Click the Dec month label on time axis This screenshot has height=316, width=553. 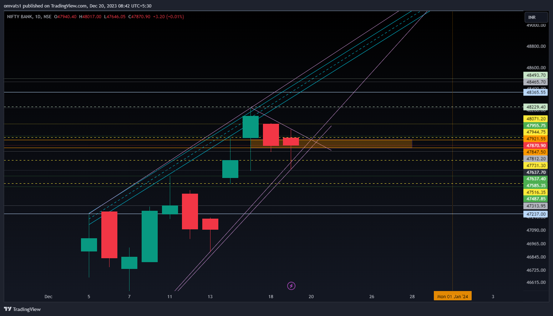[49, 297]
